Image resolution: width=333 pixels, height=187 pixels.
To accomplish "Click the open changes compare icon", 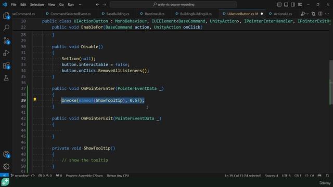I will 313,14.
